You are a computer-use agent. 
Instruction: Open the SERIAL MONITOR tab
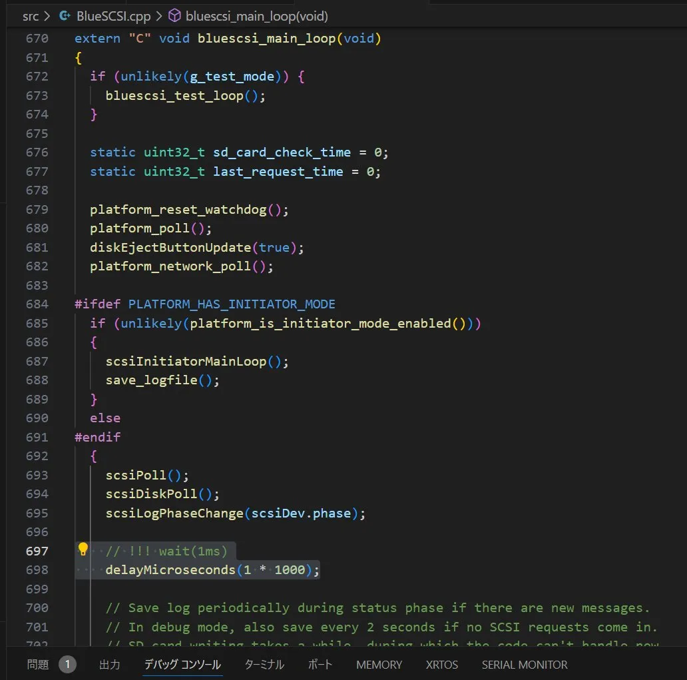525,665
